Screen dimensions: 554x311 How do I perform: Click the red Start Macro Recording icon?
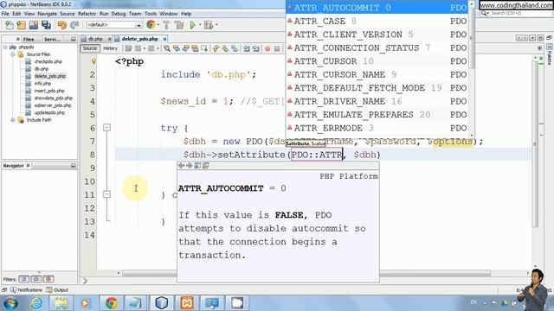tap(267, 48)
